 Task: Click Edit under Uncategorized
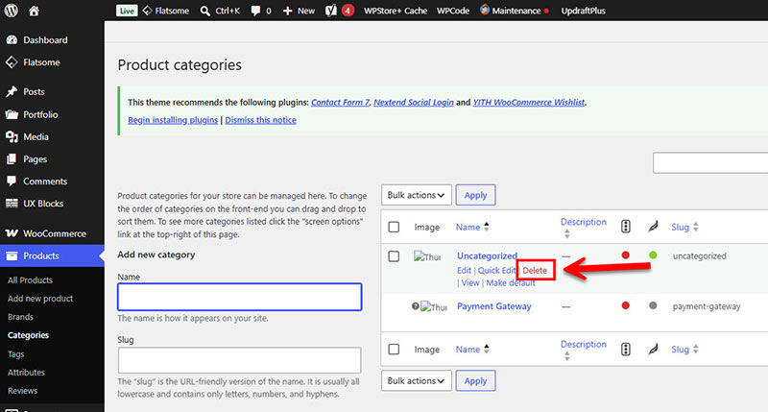coord(464,271)
